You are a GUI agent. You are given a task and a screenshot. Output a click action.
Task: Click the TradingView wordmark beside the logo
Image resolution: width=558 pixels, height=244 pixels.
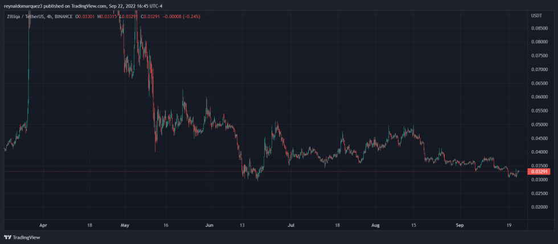coord(26,237)
